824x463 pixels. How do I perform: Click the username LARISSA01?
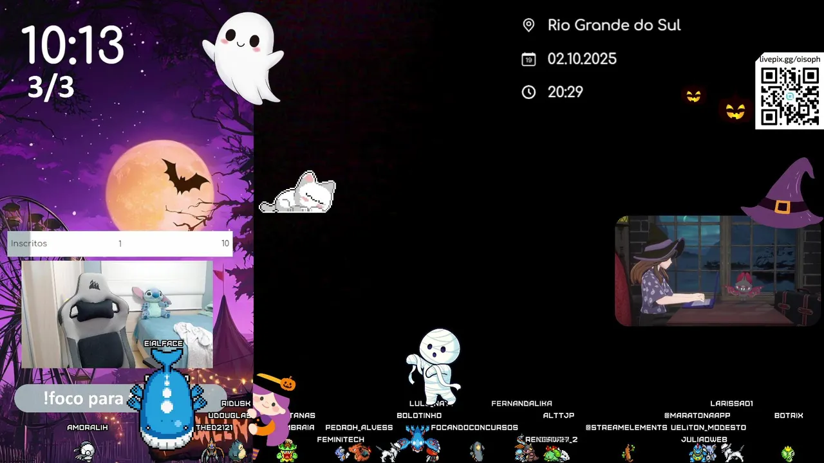click(x=731, y=403)
